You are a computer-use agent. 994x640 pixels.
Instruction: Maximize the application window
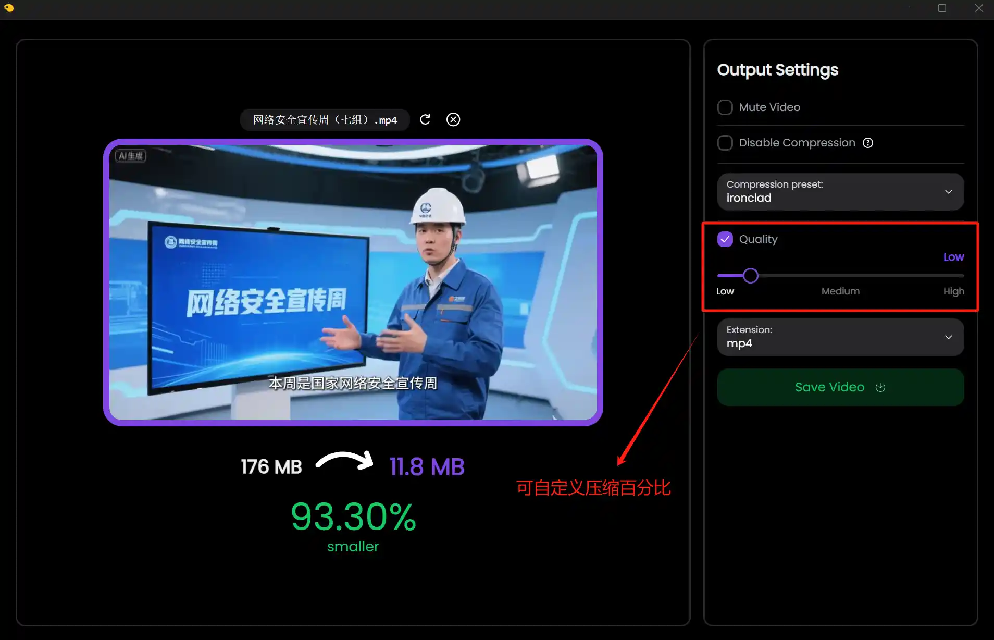[x=942, y=8]
